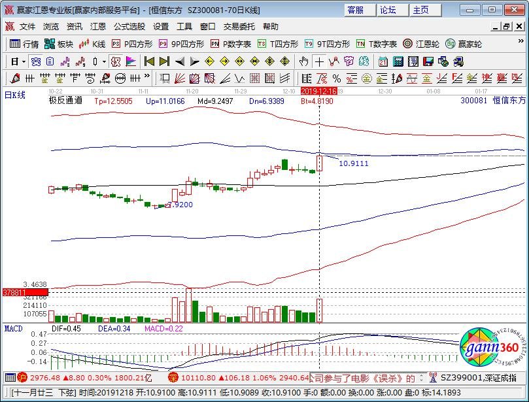The height and width of the screenshot is (402, 529).
Task: Click the news ticker stepper arrows
Action: pos(421,378)
